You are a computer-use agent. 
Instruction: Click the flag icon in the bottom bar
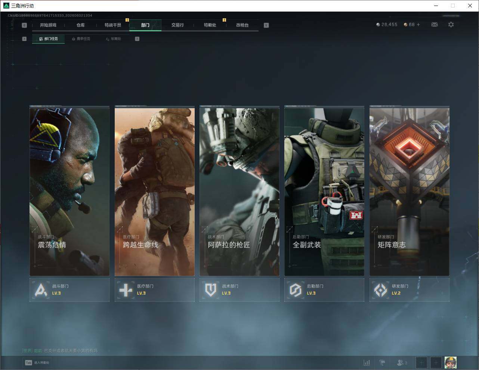(382, 363)
